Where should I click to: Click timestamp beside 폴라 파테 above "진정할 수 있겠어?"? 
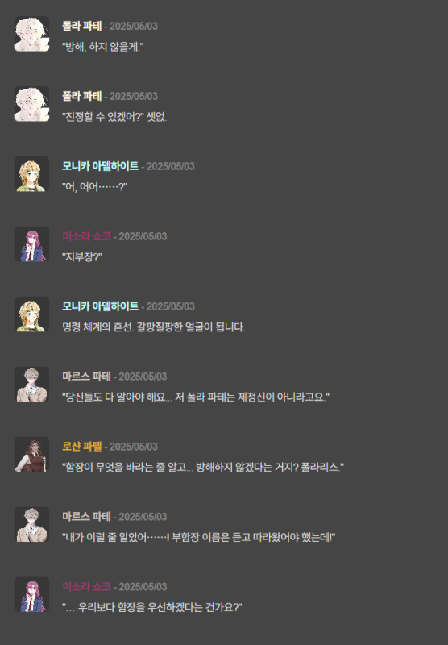tap(134, 96)
